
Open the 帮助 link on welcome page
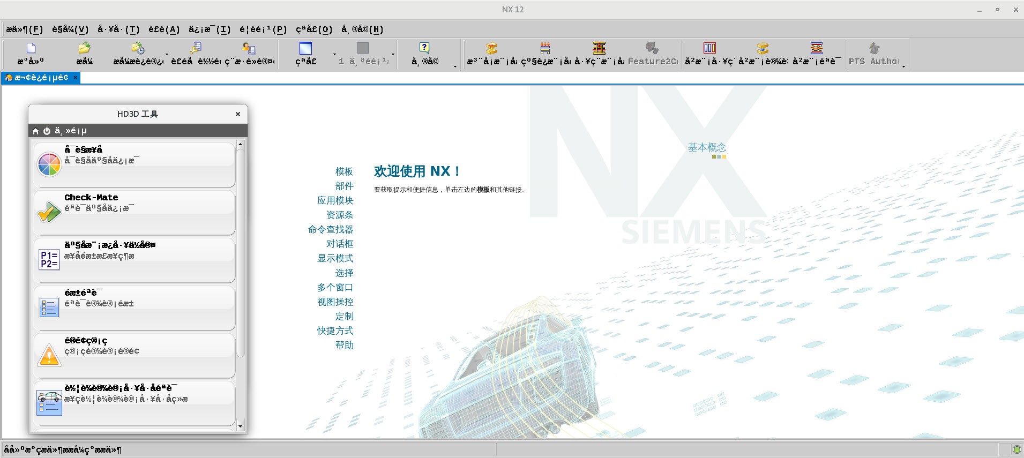coord(344,345)
